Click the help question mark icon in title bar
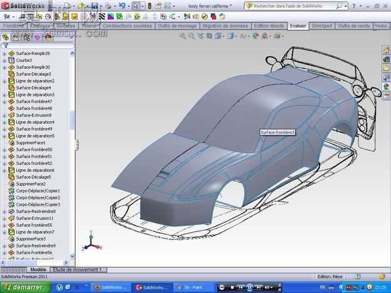The image size is (391, 293). coord(353,6)
